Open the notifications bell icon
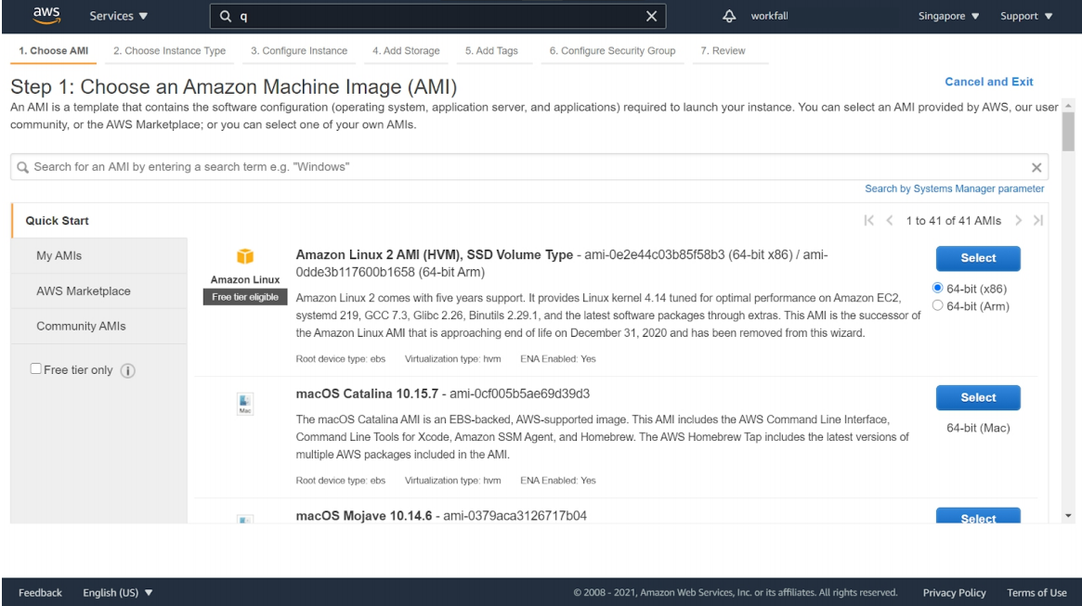 coord(729,16)
